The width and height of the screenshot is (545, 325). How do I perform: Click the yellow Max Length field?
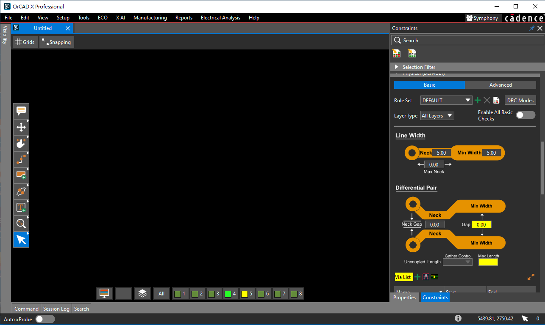488,262
